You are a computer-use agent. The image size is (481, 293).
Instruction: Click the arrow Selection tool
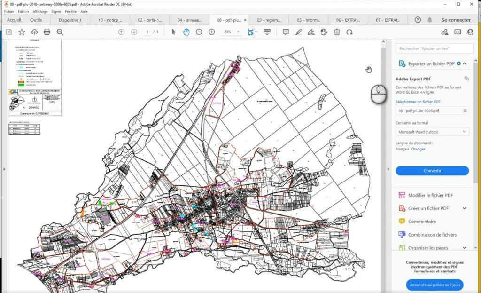click(x=173, y=32)
